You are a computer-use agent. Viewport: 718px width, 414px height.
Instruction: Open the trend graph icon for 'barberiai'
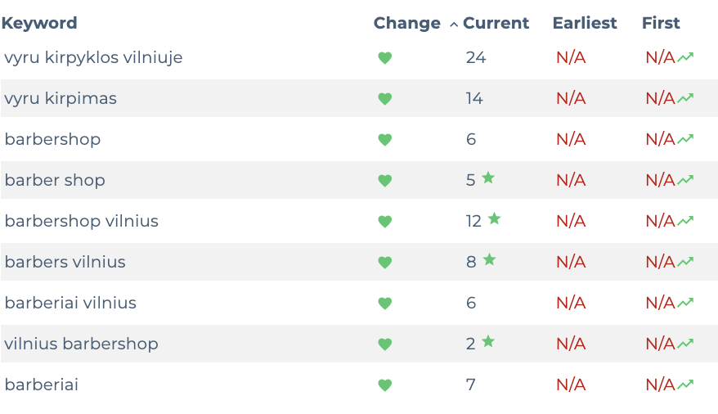pos(685,385)
